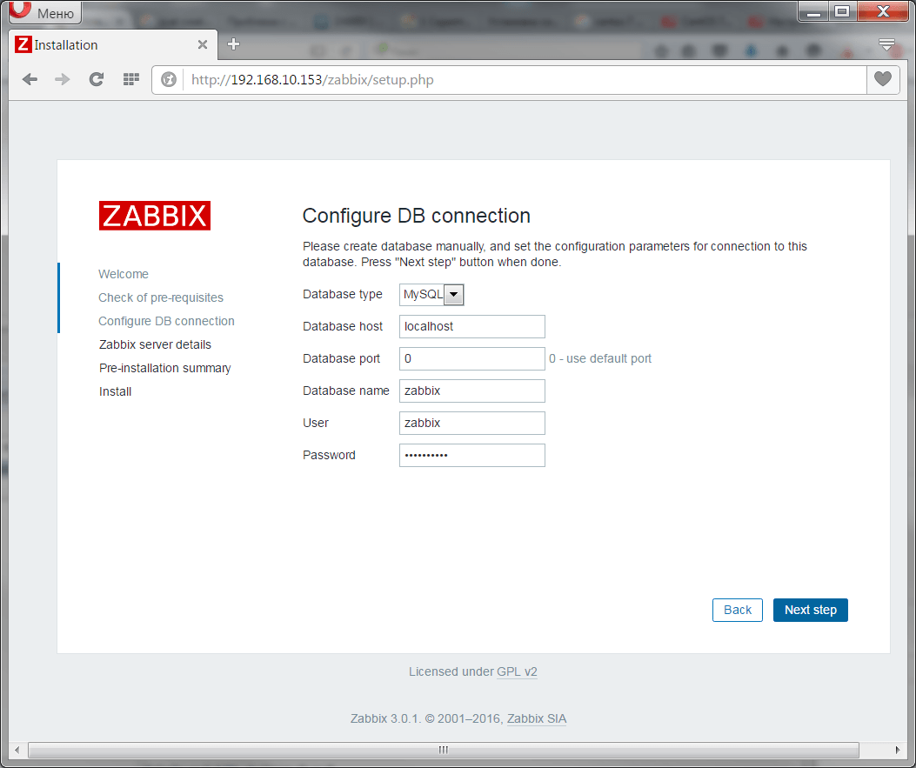Image resolution: width=916 pixels, height=768 pixels.
Task: Open the Opera Меню button
Action: pyautogui.click(x=45, y=13)
